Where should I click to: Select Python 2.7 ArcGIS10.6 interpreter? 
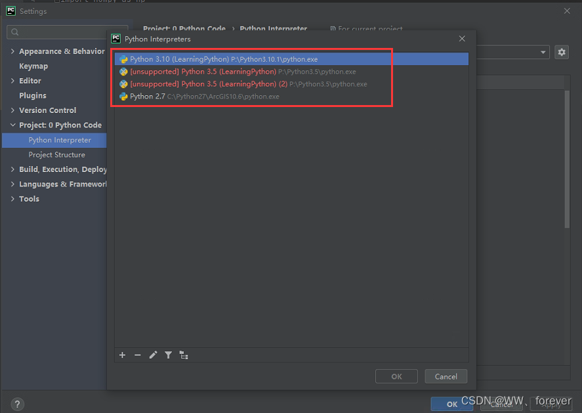pyautogui.click(x=291, y=97)
